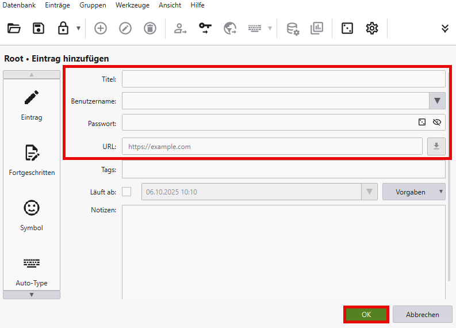Delete entry trash circle icon

tap(150, 28)
